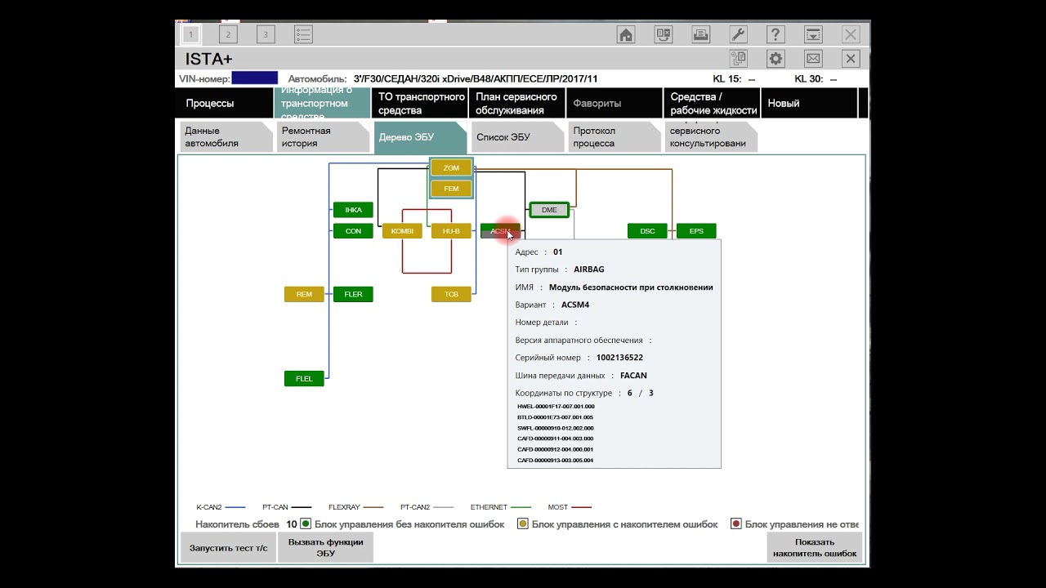The height and width of the screenshot is (588, 1046).
Task: Switch to Протокол процесса tab
Action: [615, 137]
